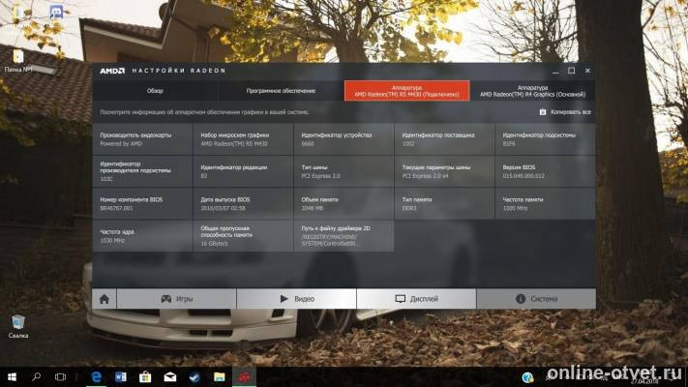Open Microsoft Store from taskbar
688x387 pixels.
click(145, 377)
